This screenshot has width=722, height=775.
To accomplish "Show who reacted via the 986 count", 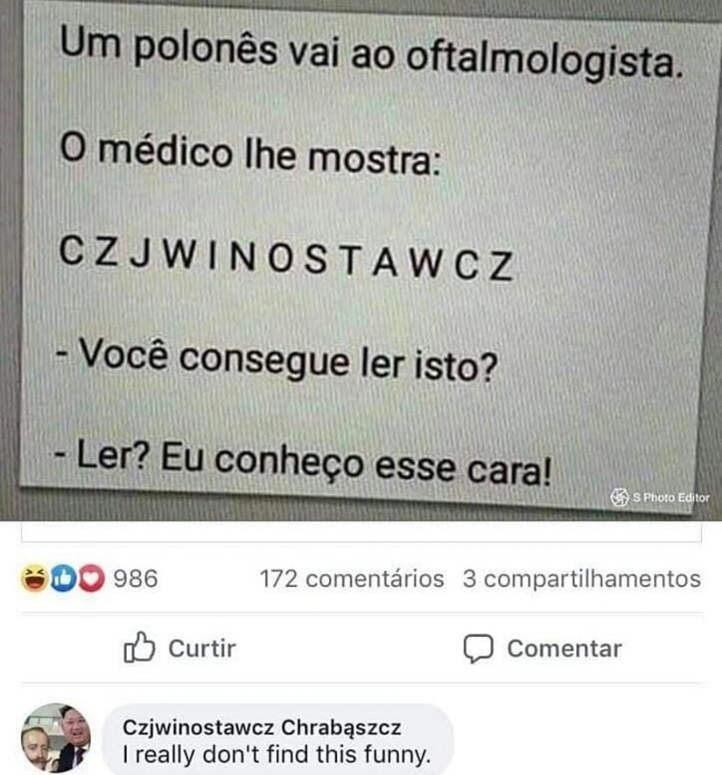I will click(x=136, y=579).
